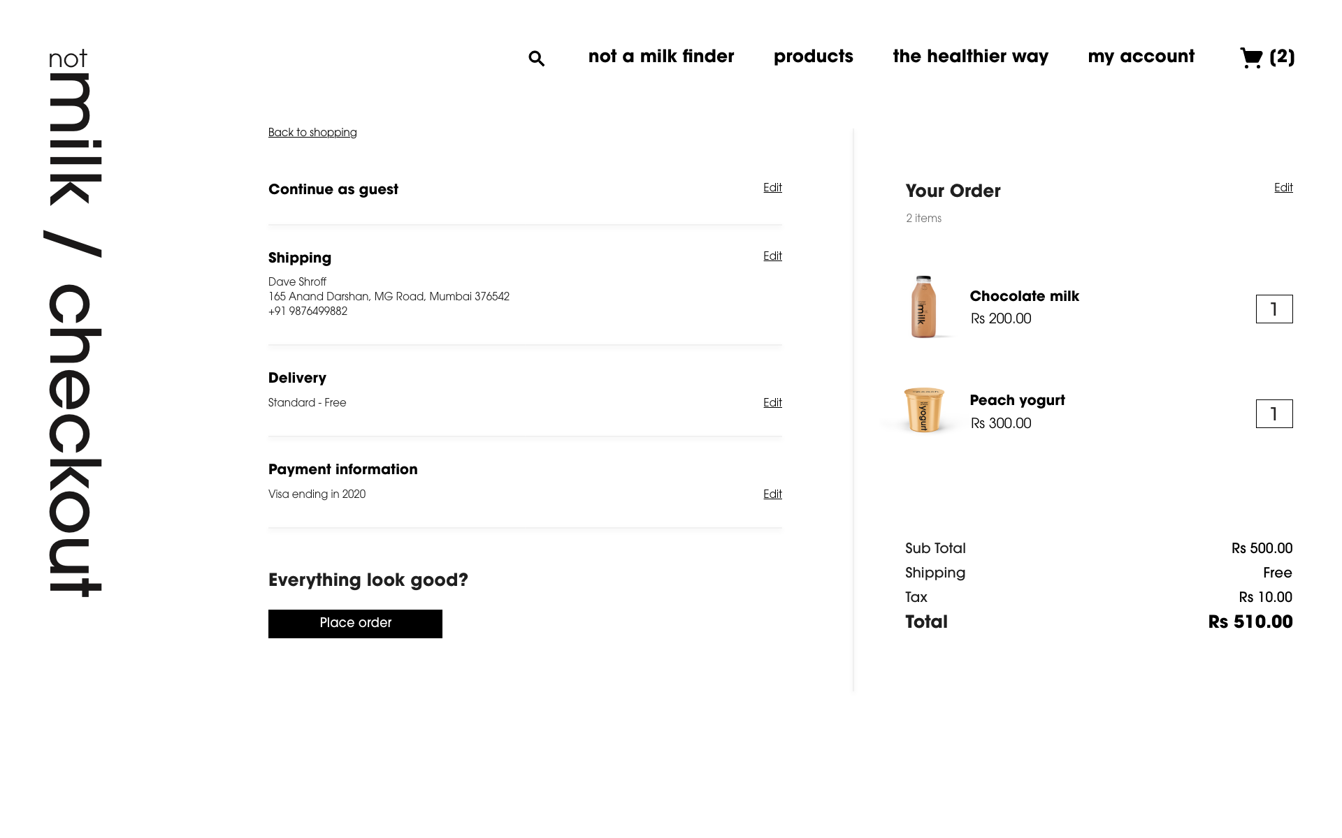This screenshot has height=838, width=1342.
Task: Click Back to shopping link
Action: (x=312, y=133)
